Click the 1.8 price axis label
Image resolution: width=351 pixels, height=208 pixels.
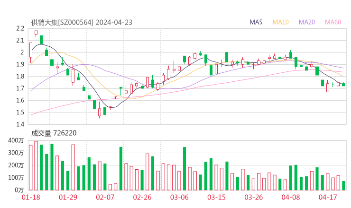20,76
